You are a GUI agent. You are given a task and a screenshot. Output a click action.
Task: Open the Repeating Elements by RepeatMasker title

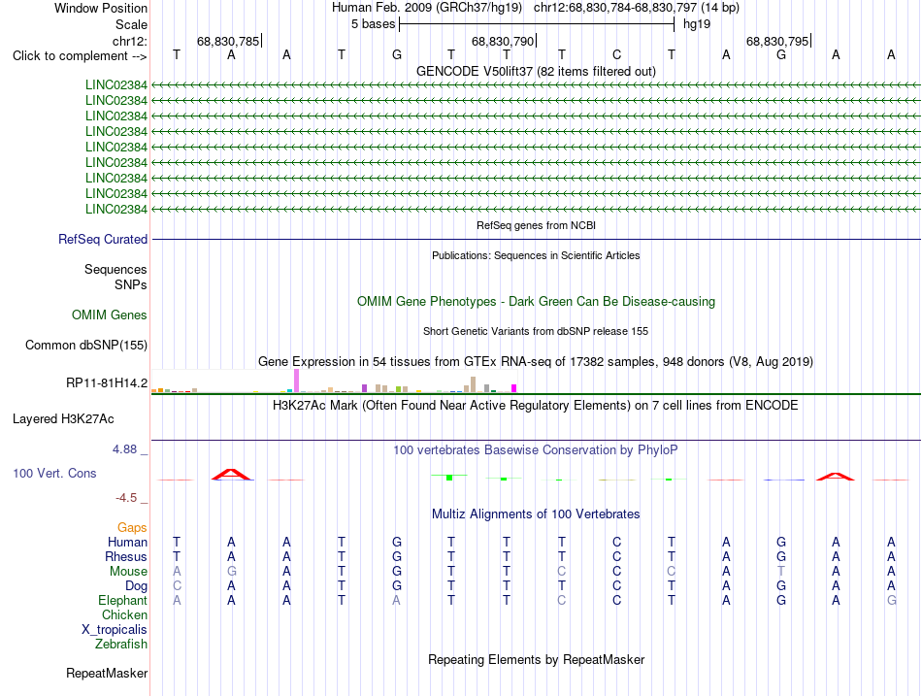(x=536, y=659)
